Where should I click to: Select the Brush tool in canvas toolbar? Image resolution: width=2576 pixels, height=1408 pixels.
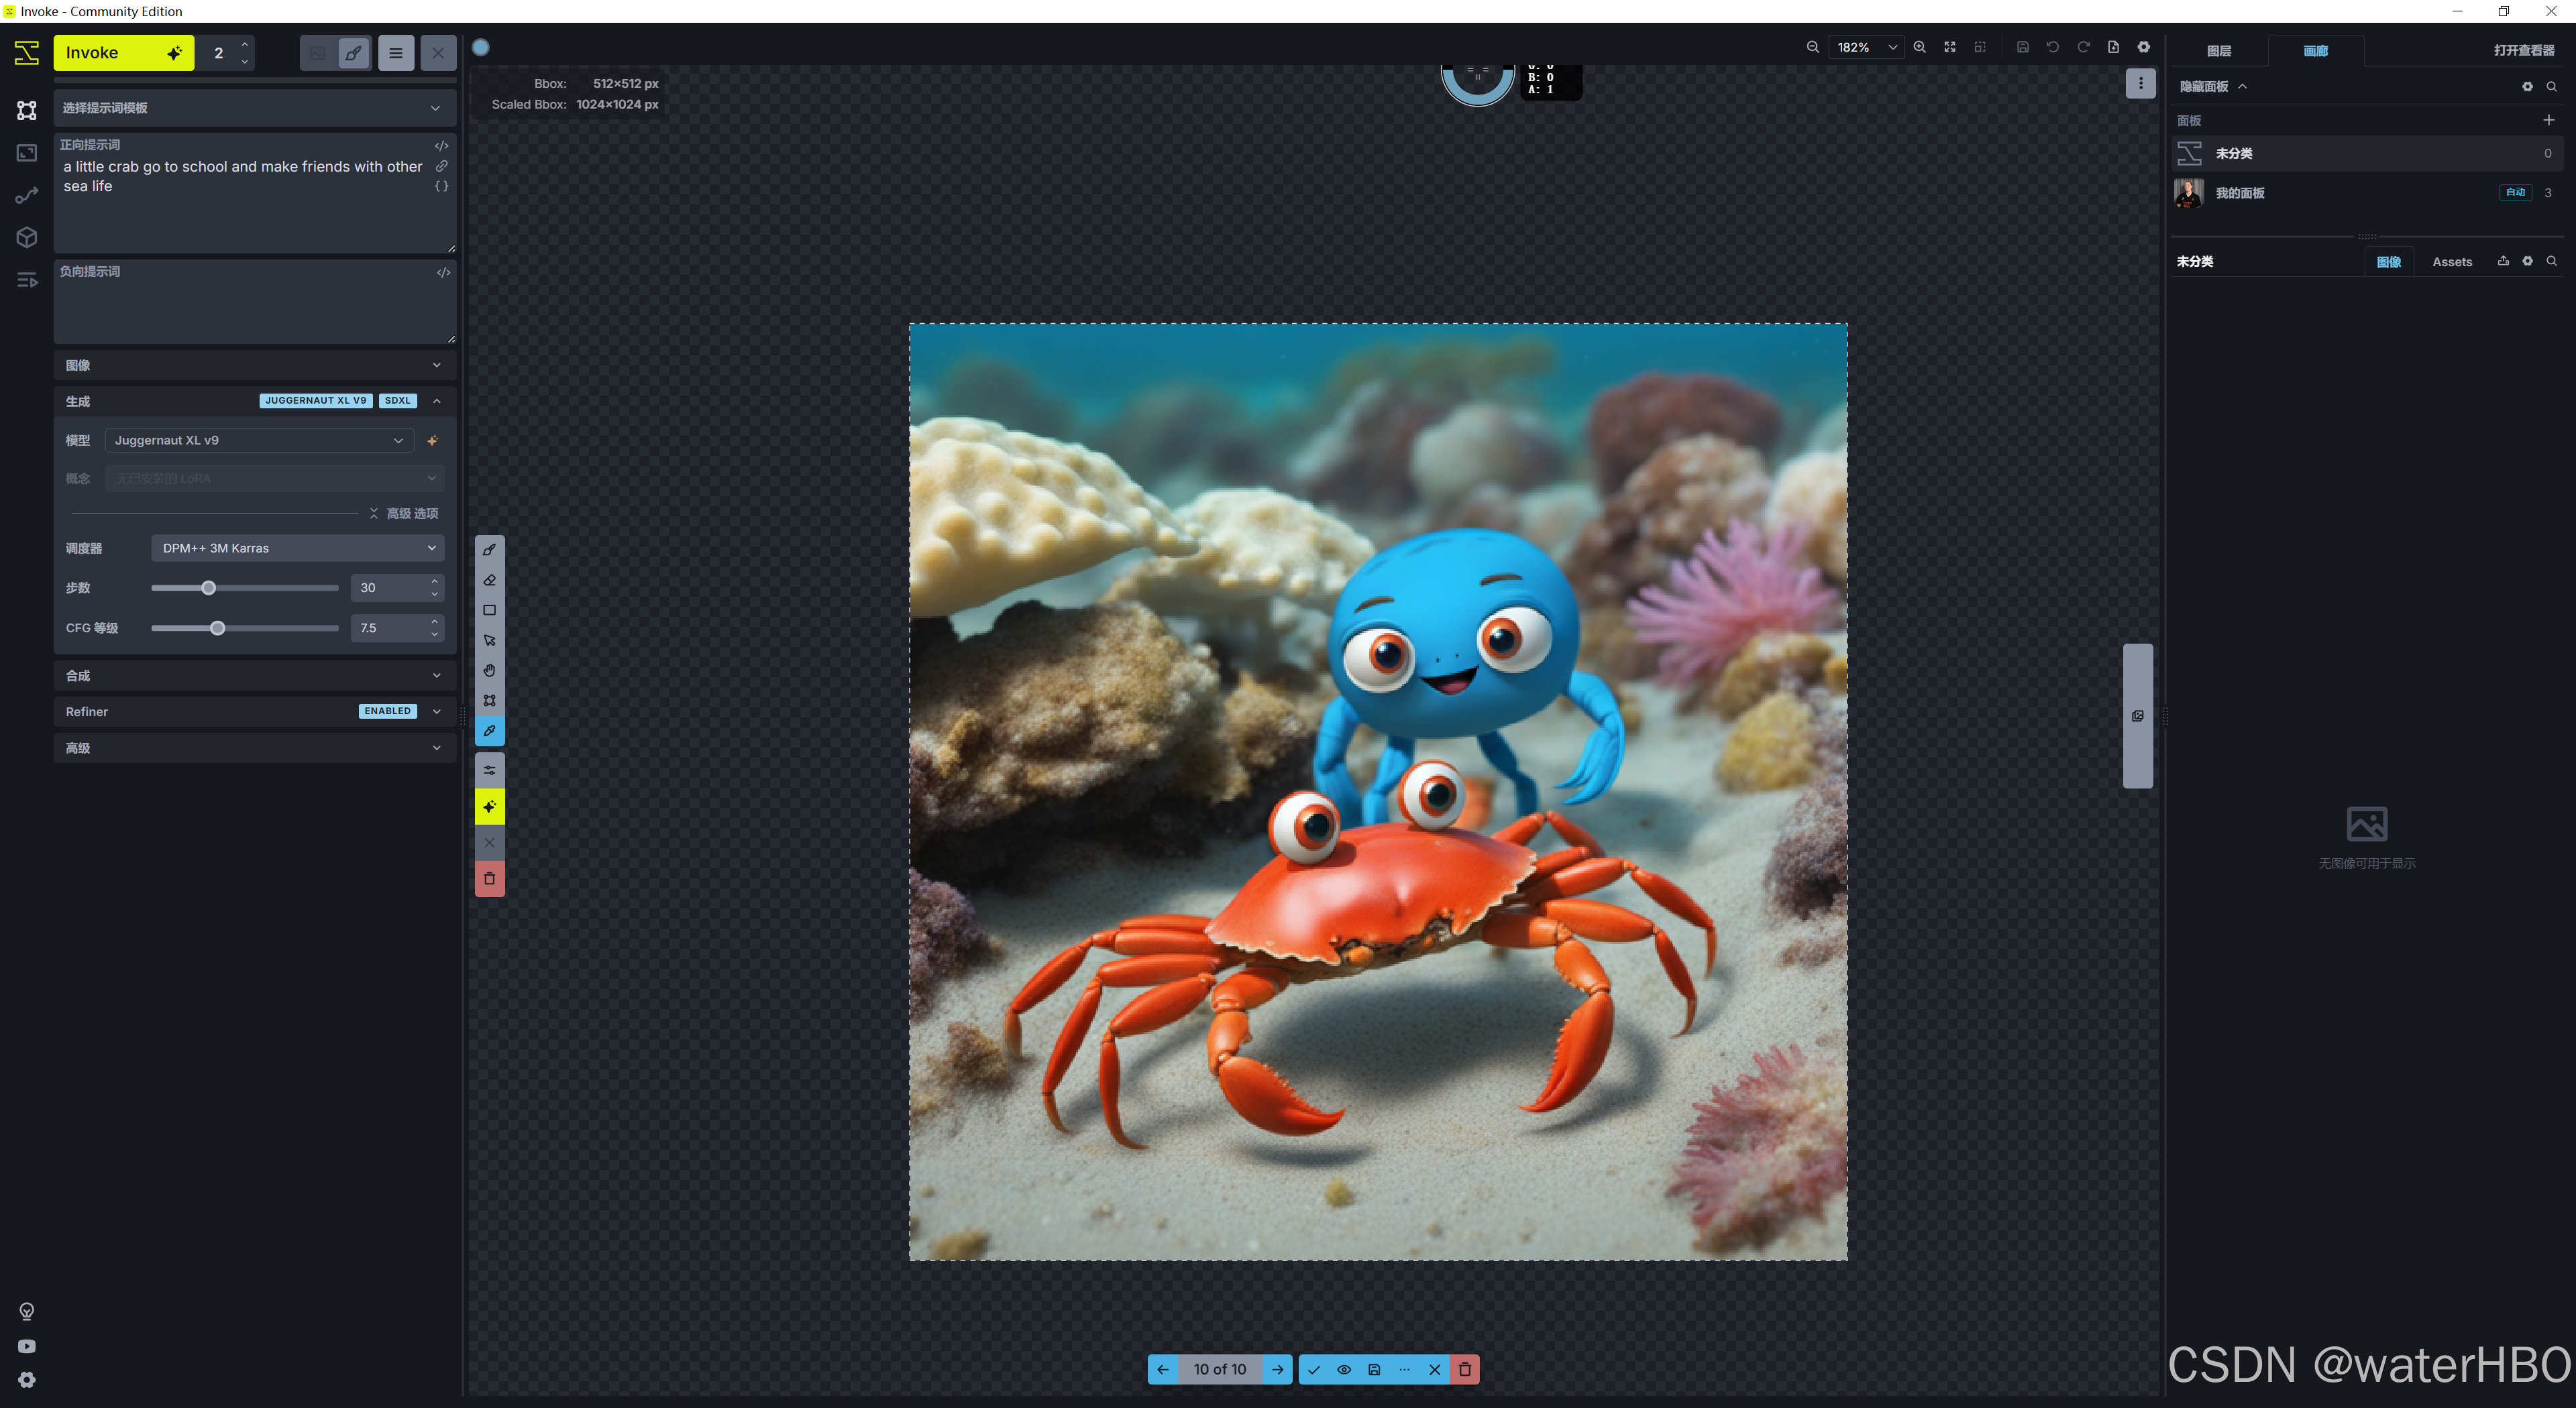click(489, 550)
